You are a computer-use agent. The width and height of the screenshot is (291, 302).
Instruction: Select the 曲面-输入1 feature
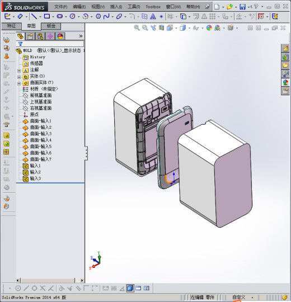(x=37, y=121)
